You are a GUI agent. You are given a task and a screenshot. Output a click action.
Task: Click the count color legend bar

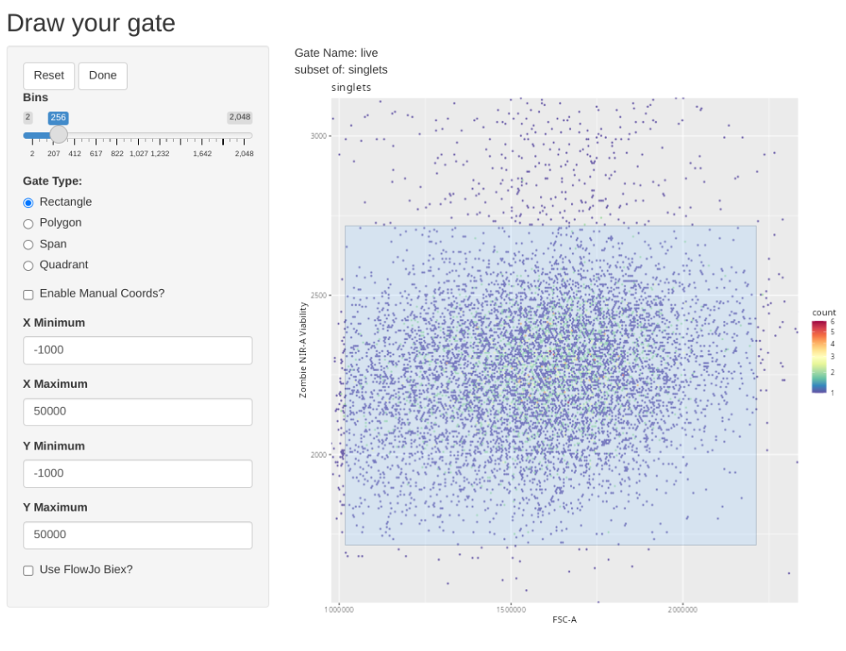pyautogui.click(x=819, y=357)
